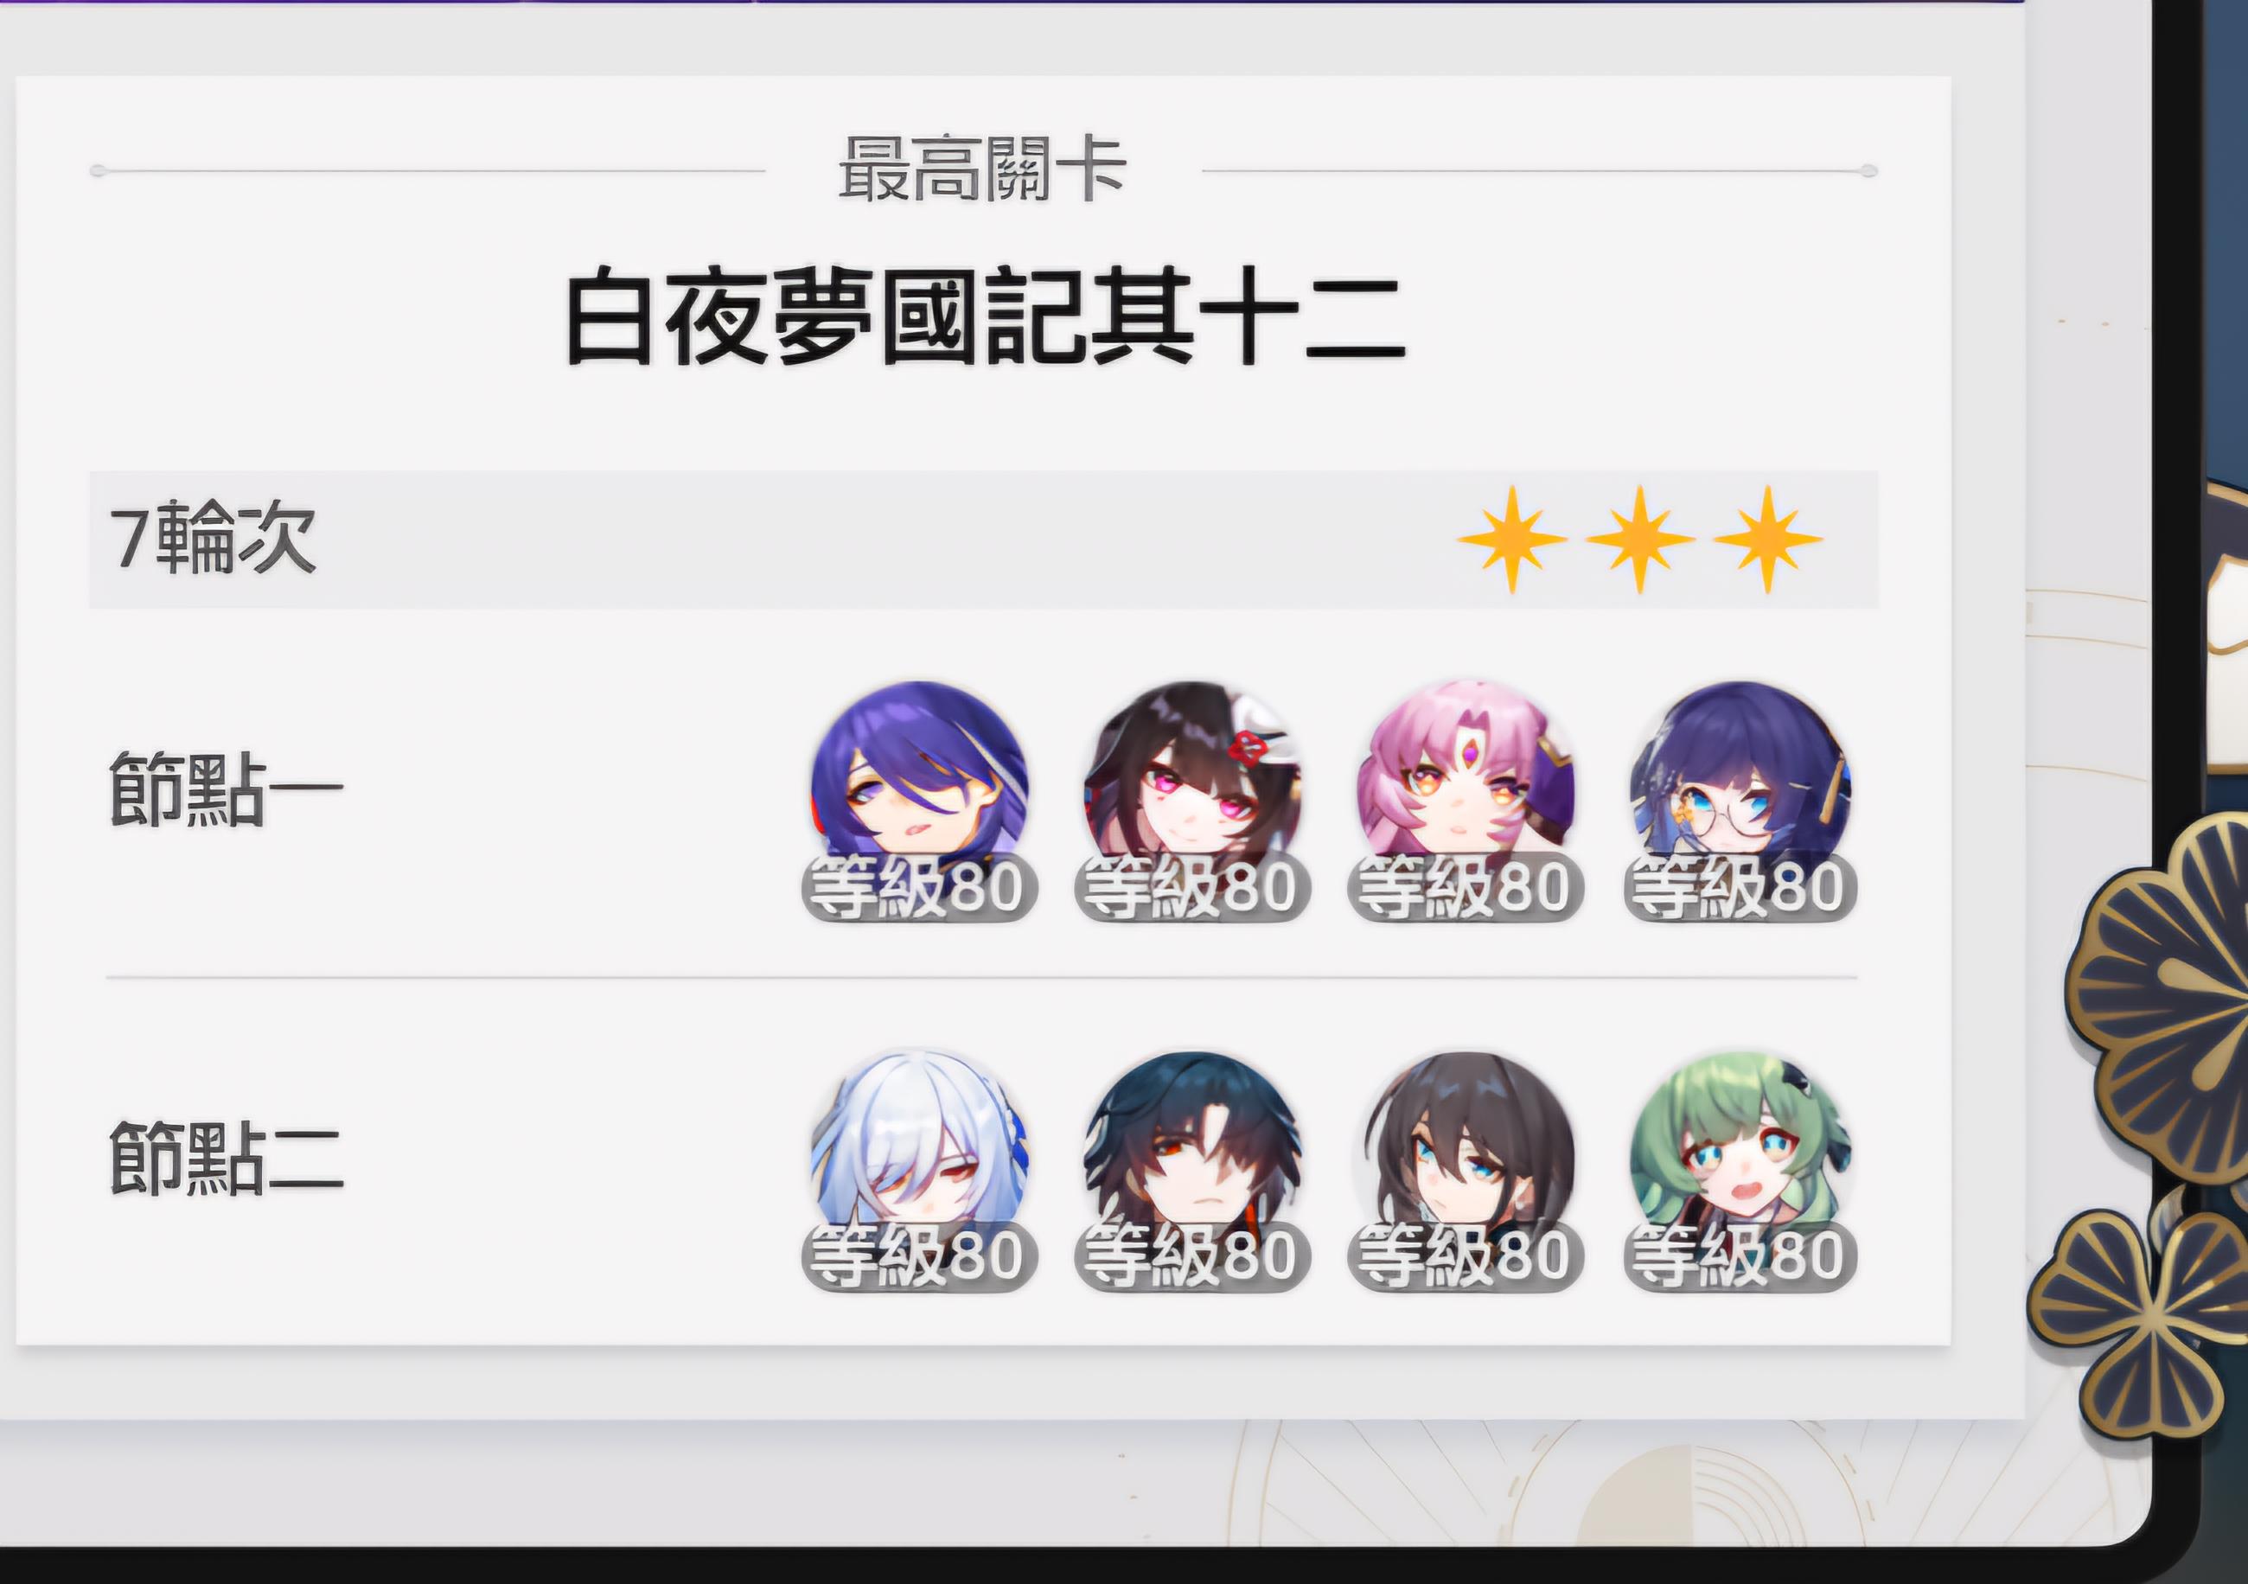The image size is (2248, 1584).
Task: Click the middle gold star rating
Action: (1640, 540)
